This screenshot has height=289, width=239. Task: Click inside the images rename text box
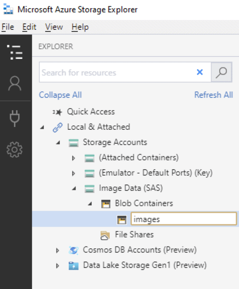point(183,219)
